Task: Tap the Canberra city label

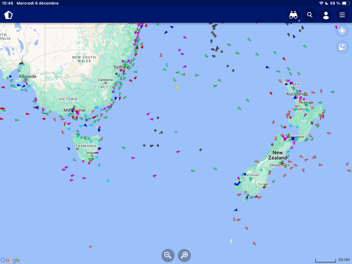Action: pyautogui.click(x=105, y=80)
